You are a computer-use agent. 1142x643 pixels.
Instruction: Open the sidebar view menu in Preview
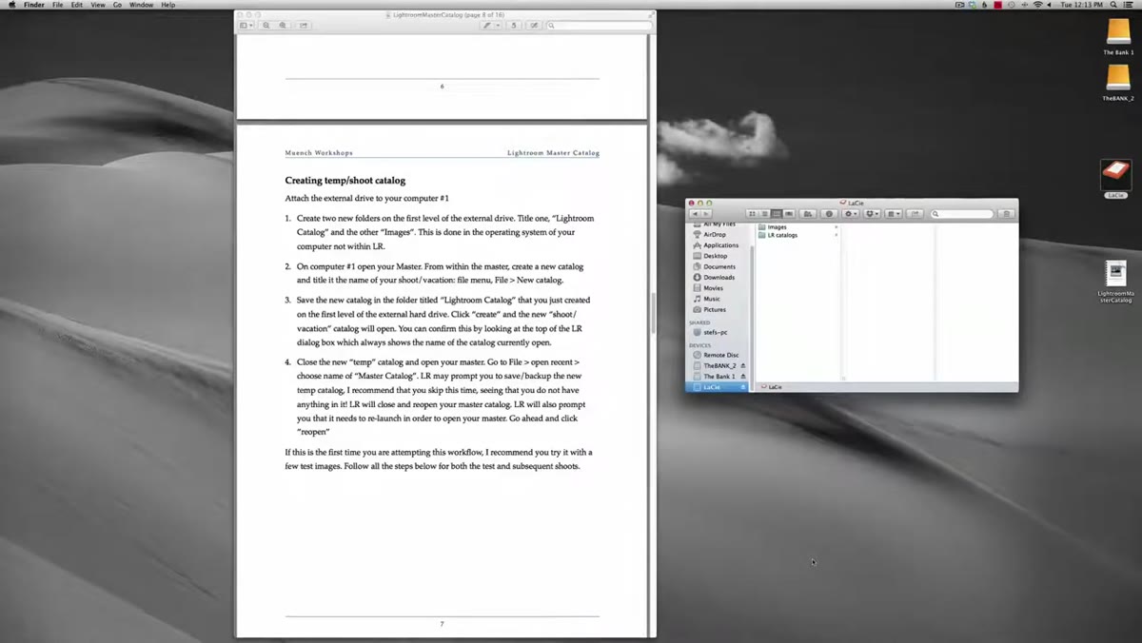(246, 26)
